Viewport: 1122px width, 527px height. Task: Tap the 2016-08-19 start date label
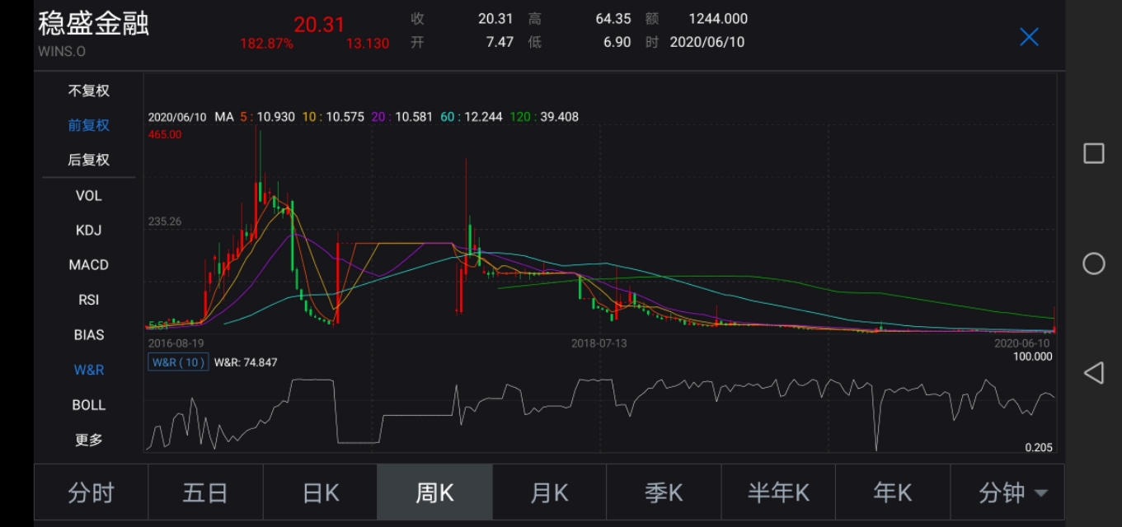176,343
